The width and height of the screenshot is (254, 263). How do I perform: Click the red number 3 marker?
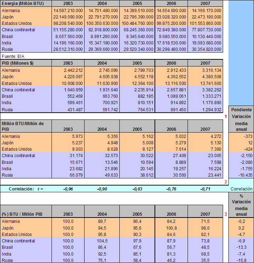[226, 214]
